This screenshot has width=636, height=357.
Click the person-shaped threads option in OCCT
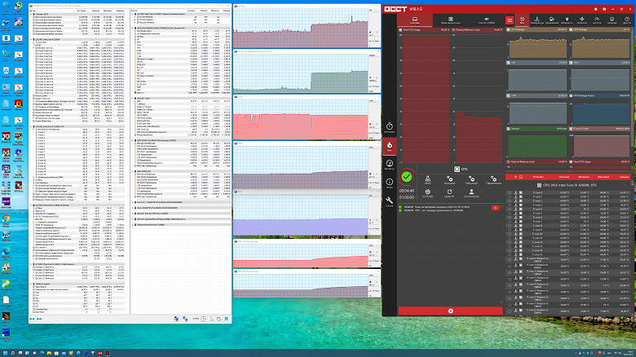coord(471,193)
